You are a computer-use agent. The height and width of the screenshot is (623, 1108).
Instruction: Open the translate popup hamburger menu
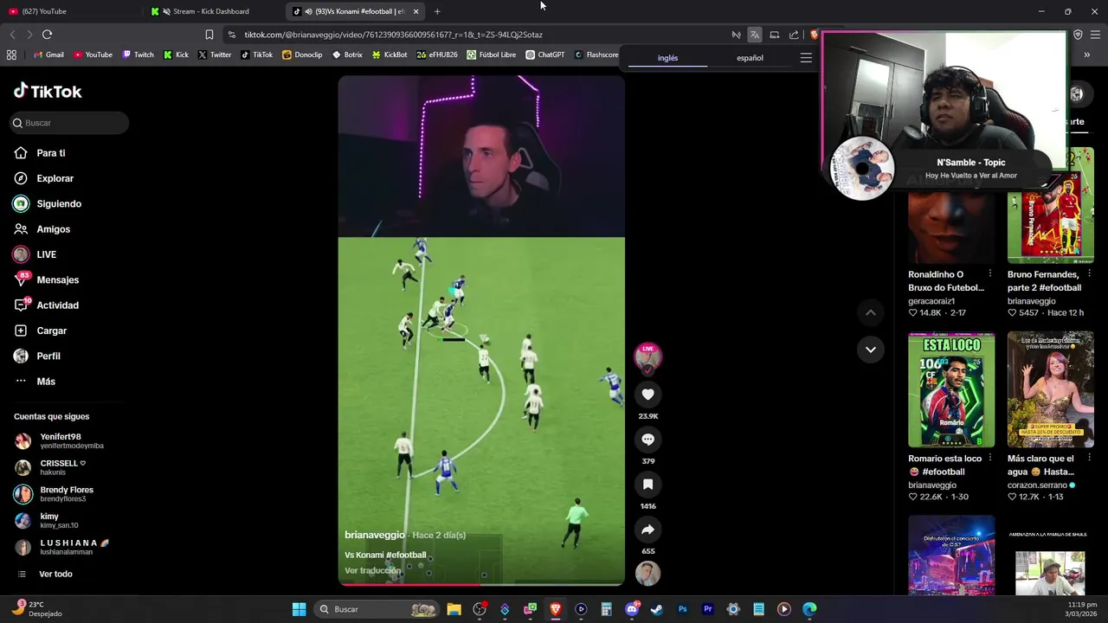click(806, 58)
